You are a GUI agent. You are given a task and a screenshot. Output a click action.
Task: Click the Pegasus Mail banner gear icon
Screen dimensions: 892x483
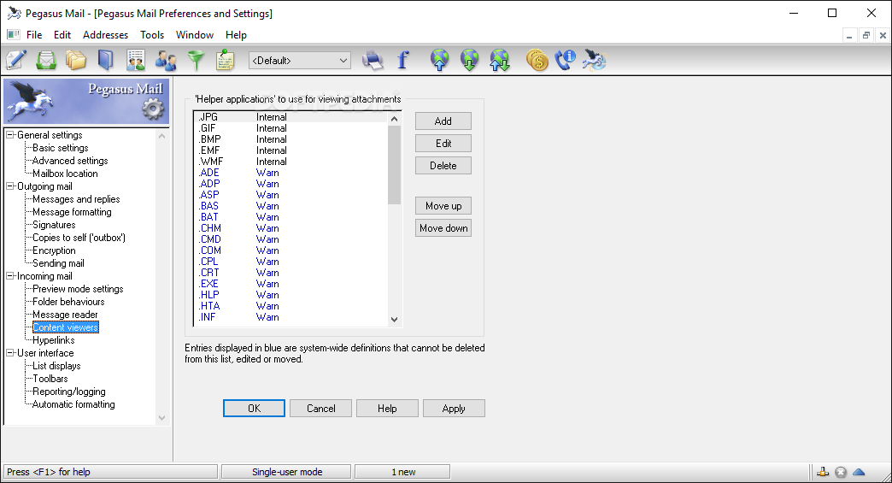click(x=152, y=109)
